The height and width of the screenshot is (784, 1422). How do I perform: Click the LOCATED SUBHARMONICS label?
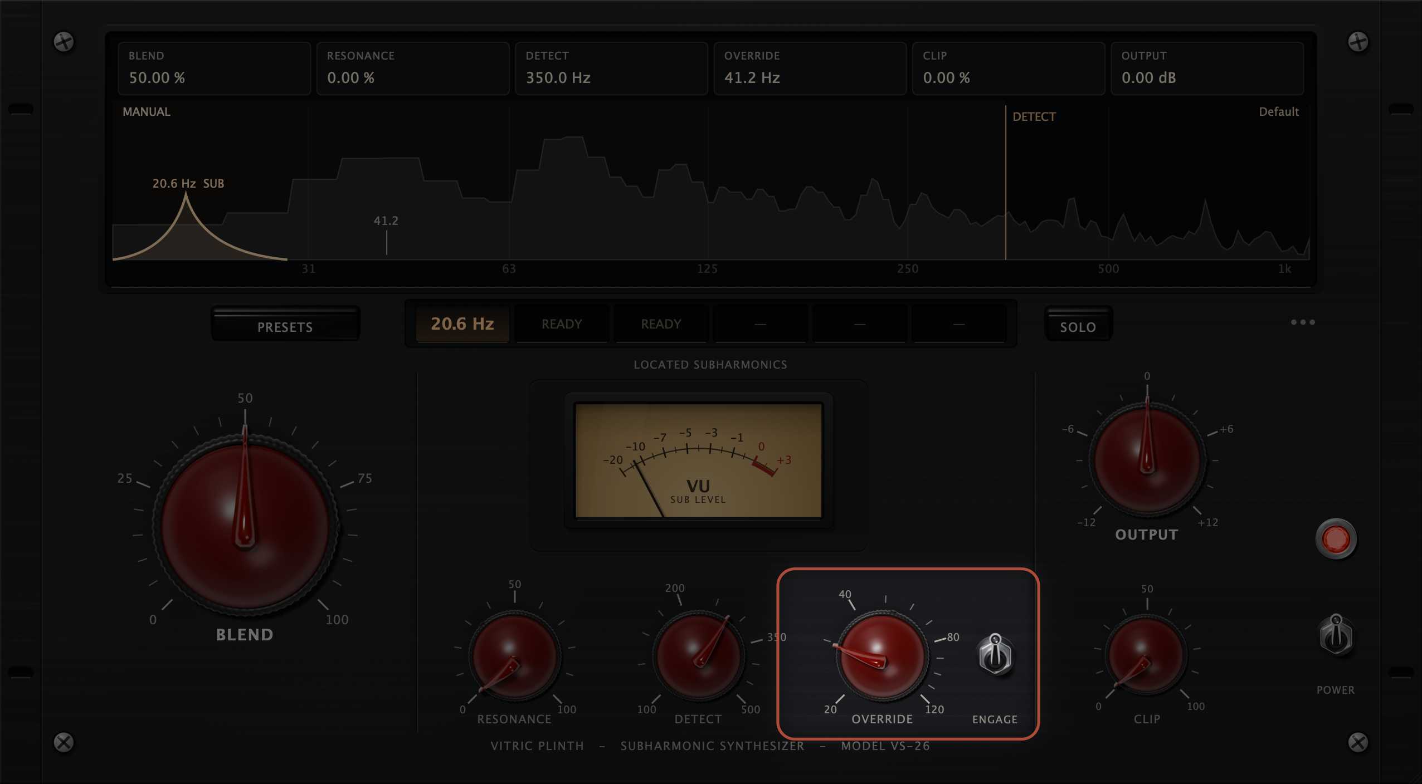[x=710, y=365]
